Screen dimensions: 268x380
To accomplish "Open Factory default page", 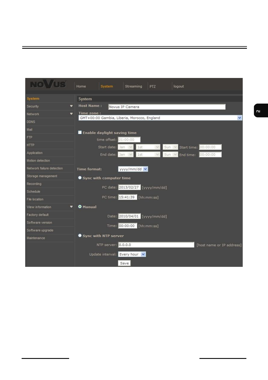I will point(38,215).
